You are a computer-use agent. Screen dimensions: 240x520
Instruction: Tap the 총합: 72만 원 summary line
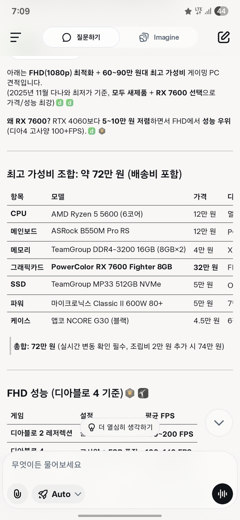[119, 346]
